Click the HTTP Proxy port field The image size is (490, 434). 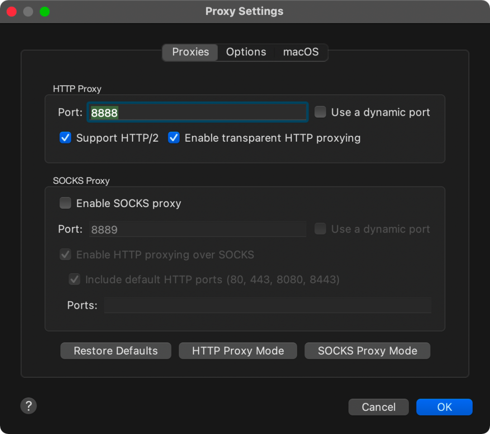click(197, 112)
